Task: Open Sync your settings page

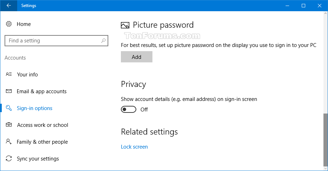Action: pos(38,159)
